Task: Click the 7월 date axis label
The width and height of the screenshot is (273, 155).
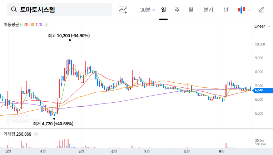Action: [x=147, y=151]
